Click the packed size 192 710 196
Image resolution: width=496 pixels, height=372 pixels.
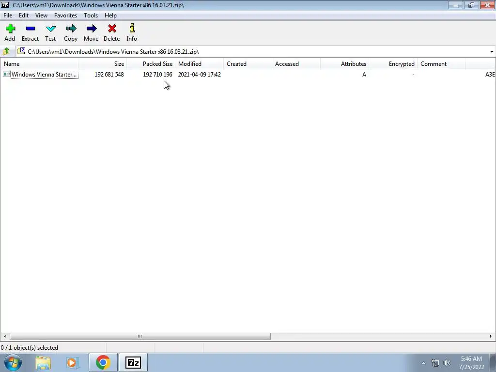click(x=157, y=74)
